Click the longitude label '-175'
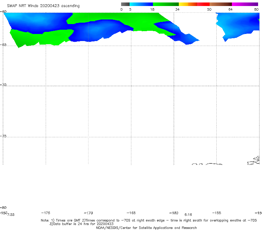 click(x=46, y=213)
